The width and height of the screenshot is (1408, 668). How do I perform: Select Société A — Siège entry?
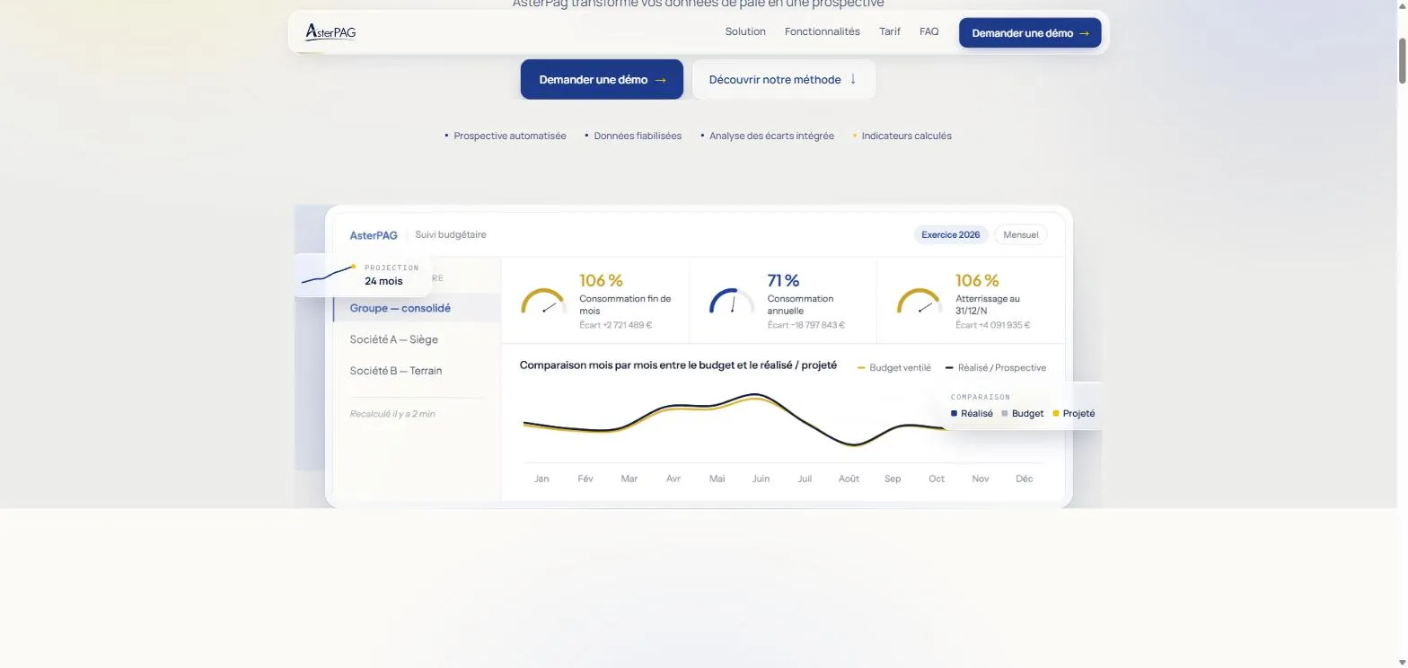click(x=393, y=339)
